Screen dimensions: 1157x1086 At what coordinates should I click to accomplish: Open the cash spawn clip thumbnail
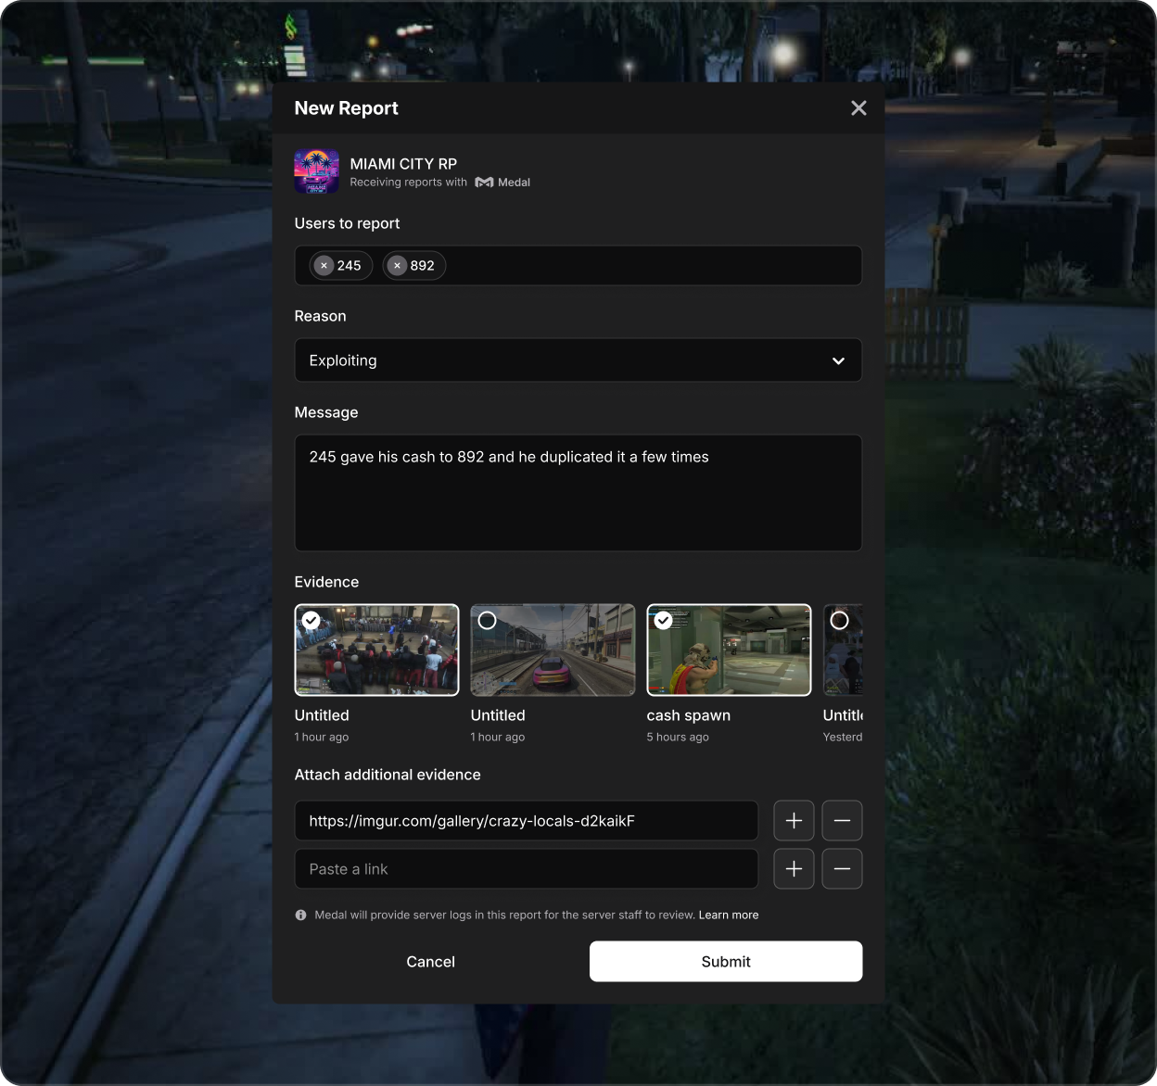(x=729, y=650)
